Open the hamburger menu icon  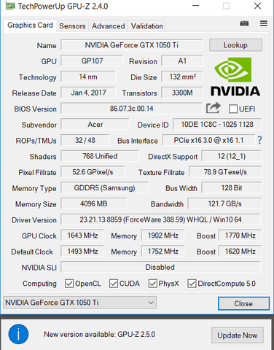point(264,23)
